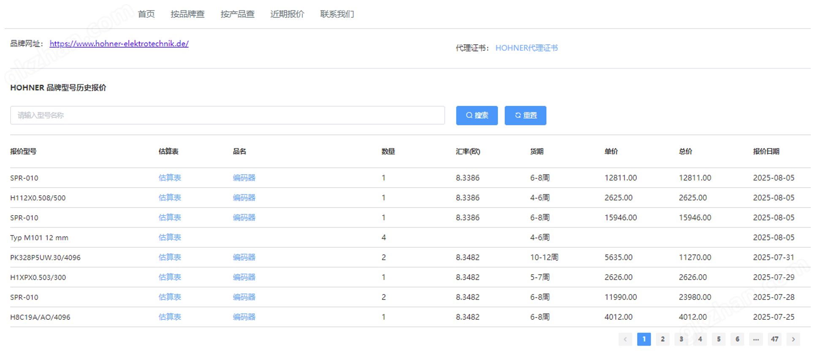
Task: Select page 1 in pagination
Action: click(644, 339)
